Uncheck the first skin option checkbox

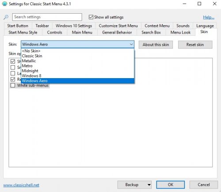pos(13,61)
